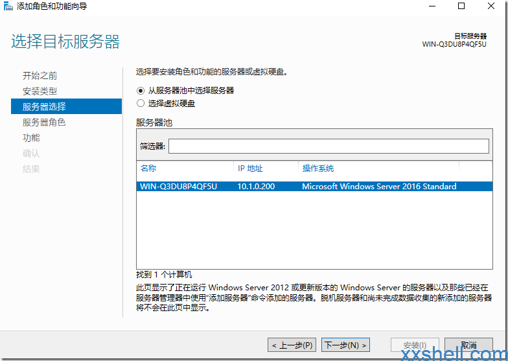508x361 pixels.
Task: Sort servers by the IP 地址 column header
Action: 250,169
